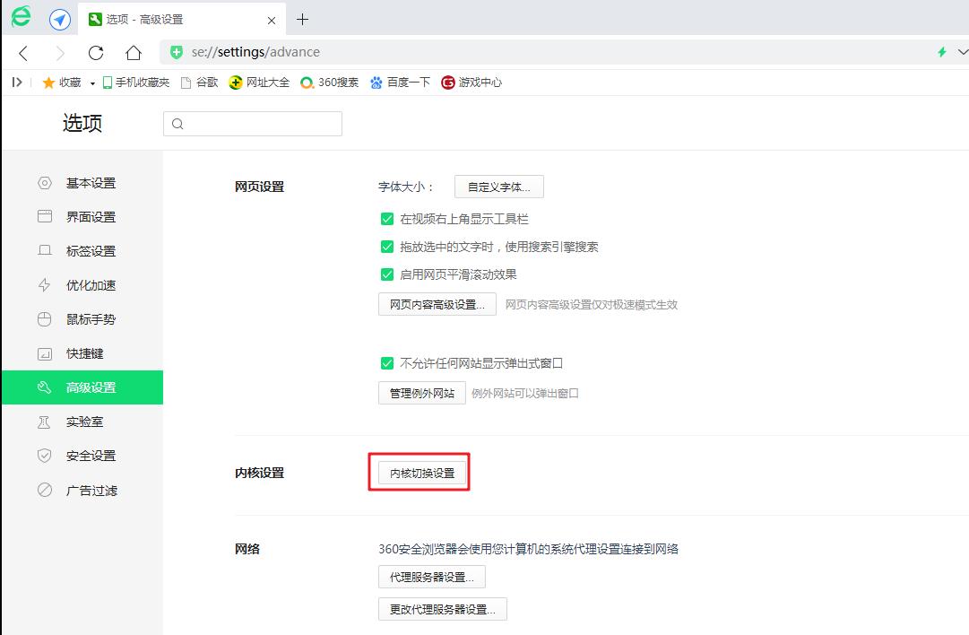
Task: Reload the page with refresh icon
Action: 96,52
